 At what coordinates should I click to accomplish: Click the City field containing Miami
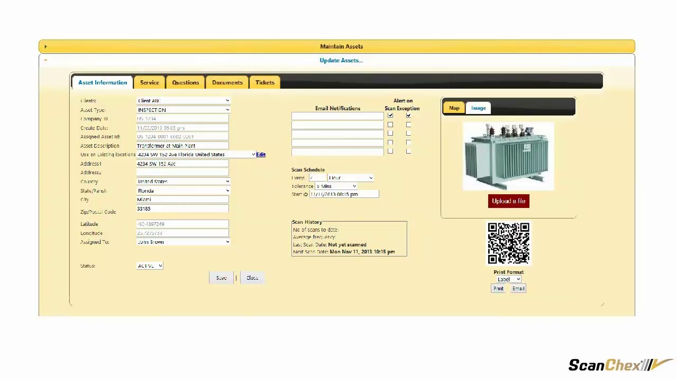182,199
